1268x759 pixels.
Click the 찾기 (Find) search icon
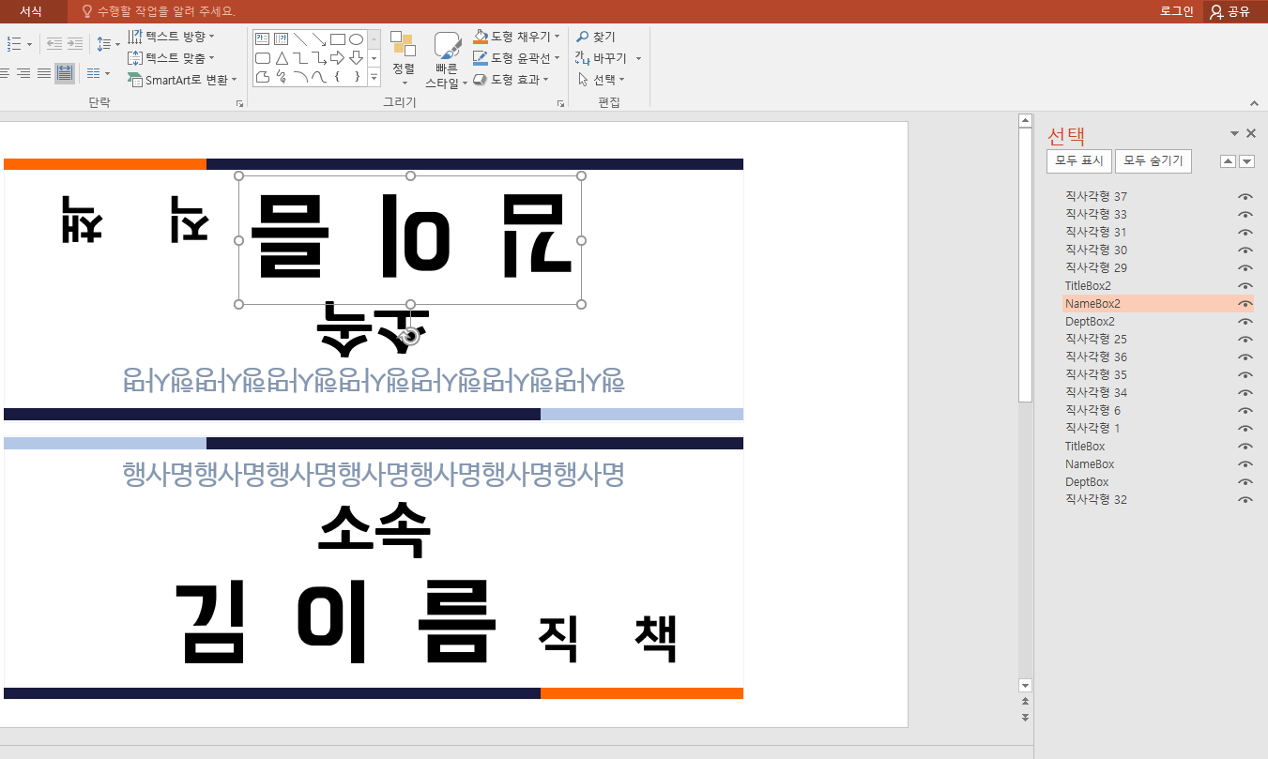click(583, 36)
